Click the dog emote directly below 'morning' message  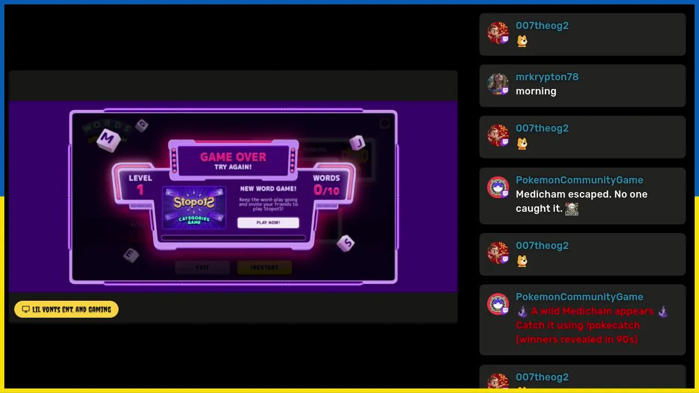click(522, 144)
